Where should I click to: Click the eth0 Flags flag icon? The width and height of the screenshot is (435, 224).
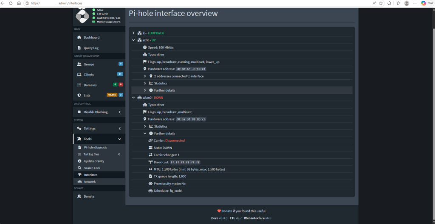144,62
